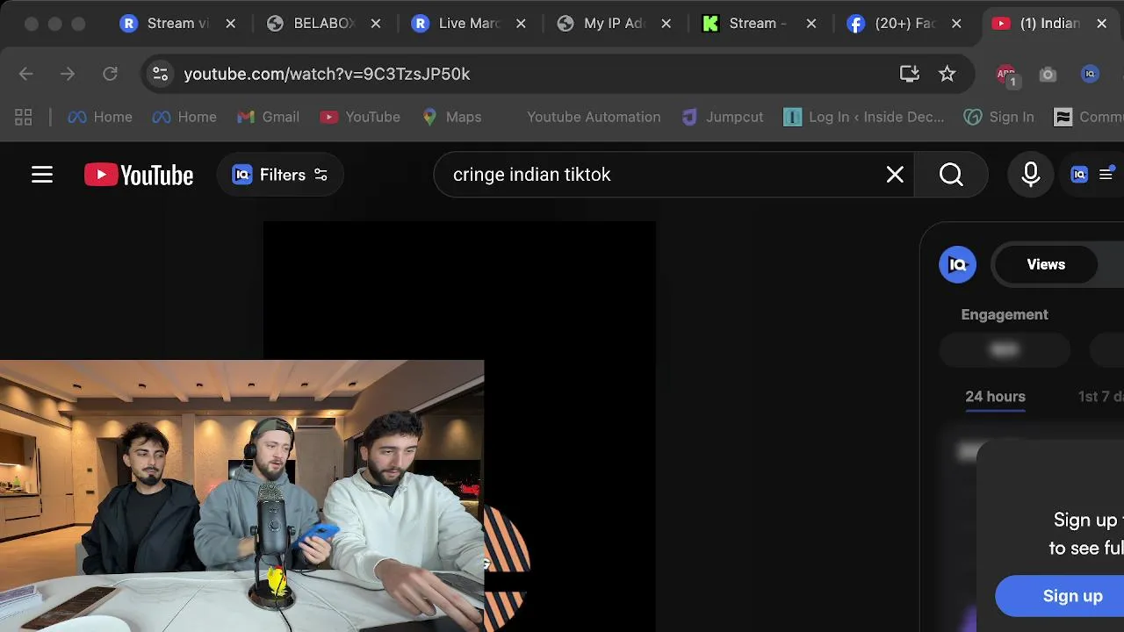1124x632 pixels.
Task: Open the second Meta Home bookmark
Action: pos(184,117)
